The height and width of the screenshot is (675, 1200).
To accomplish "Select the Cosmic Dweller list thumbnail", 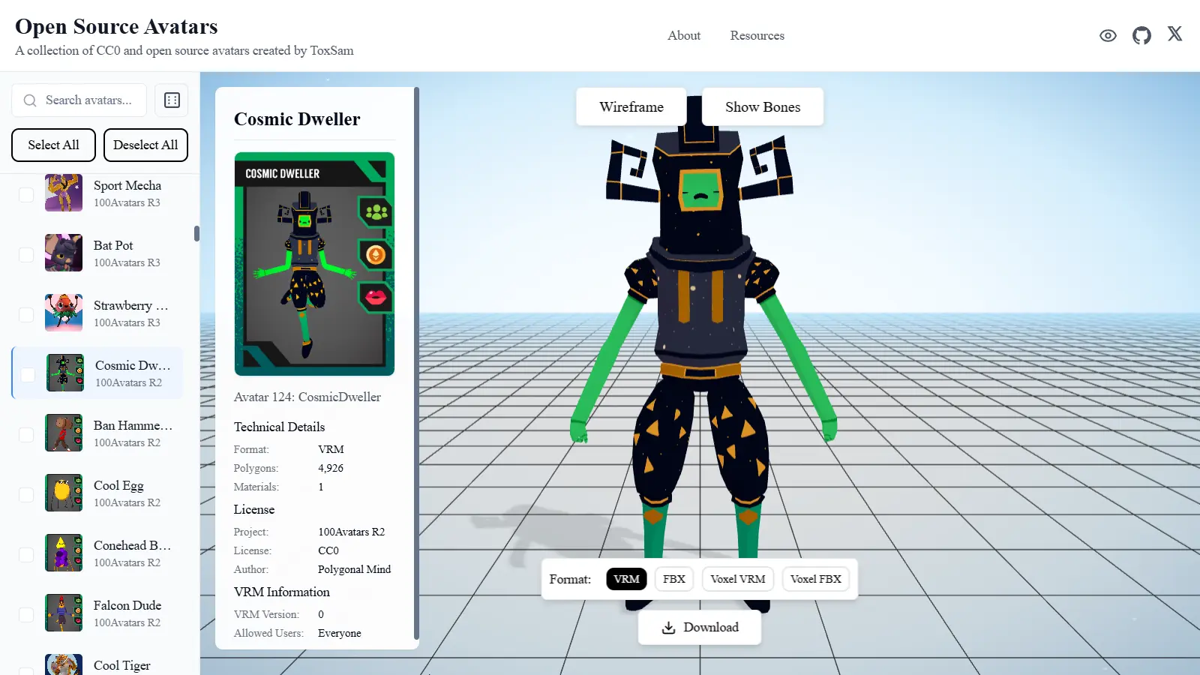I will point(65,373).
